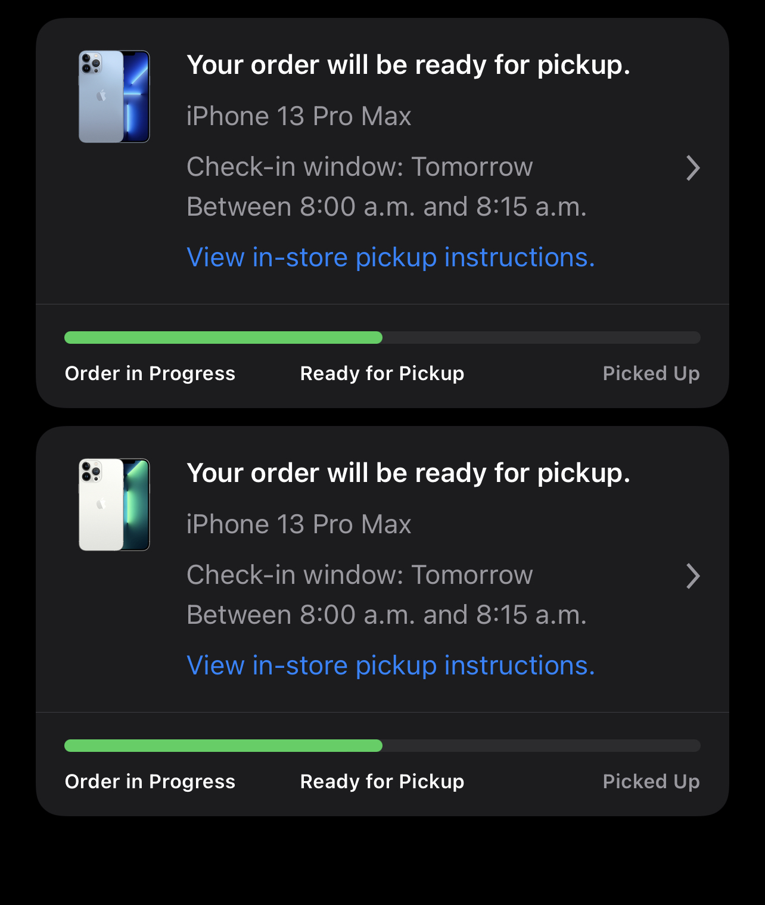The width and height of the screenshot is (765, 905).
Task: Tap pickup heading on Sierra Blue iPhone order
Action: tap(408, 65)
